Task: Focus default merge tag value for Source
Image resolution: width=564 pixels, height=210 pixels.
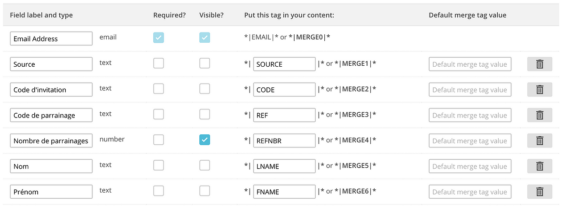Action: (470, 64)
